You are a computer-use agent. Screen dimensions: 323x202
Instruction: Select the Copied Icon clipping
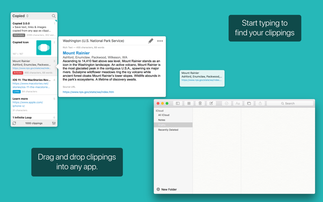click(34, 48)
